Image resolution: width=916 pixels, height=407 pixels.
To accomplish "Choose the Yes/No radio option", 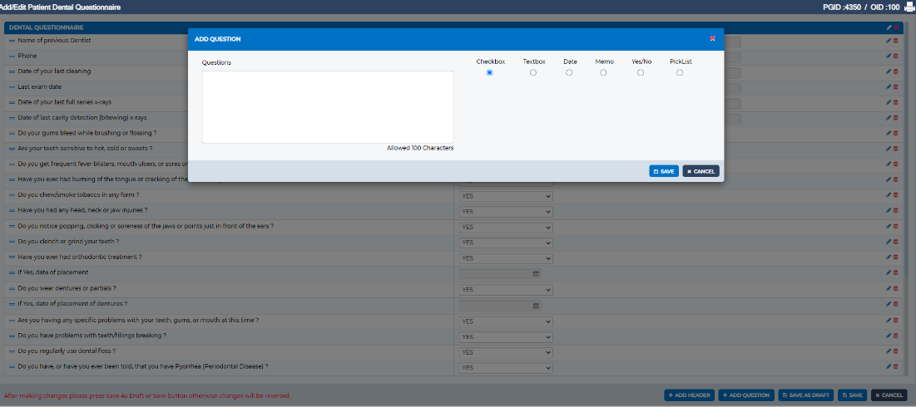I will [641, 72].
